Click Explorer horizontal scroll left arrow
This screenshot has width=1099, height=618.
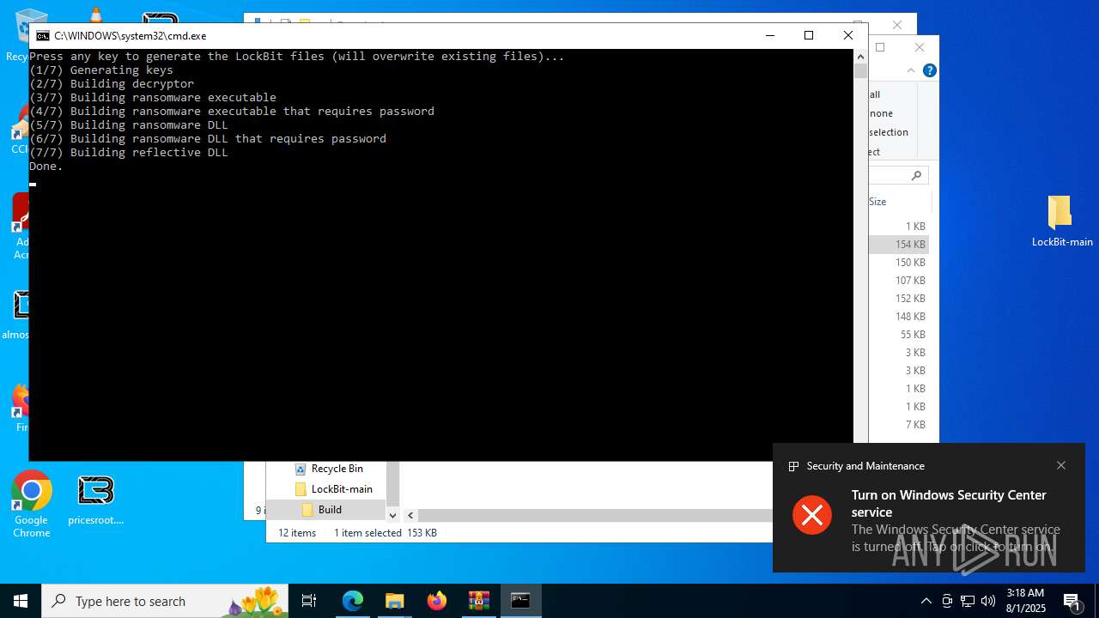click(x=411, y=515)
